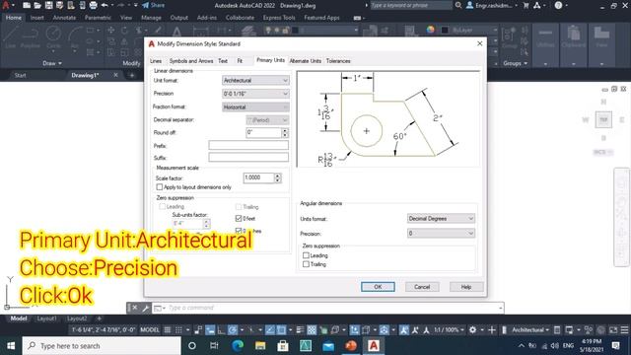The image size is (631, 355).
Task: Click Cancel in Modify Dimension Style dialog
Action: [422, 287]
